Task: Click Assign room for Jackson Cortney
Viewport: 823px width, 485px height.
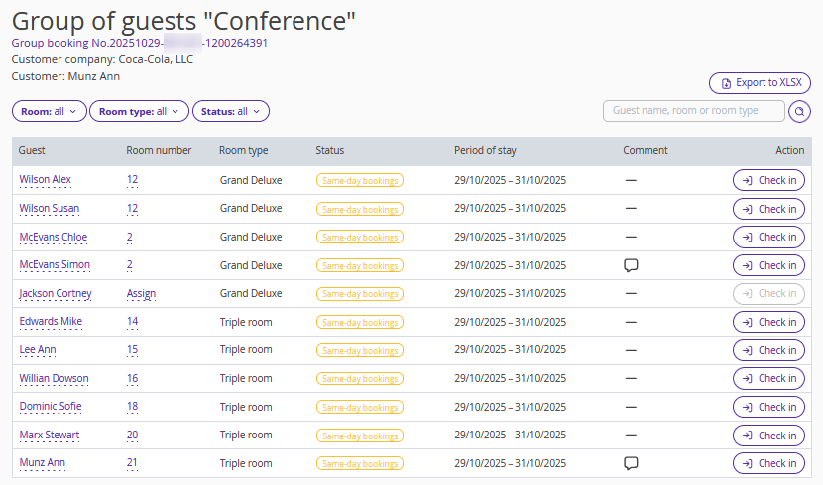Action: tap(141, 294)
